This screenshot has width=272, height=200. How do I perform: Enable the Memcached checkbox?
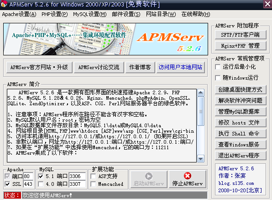pyautogui.click(x=93, y=184)
